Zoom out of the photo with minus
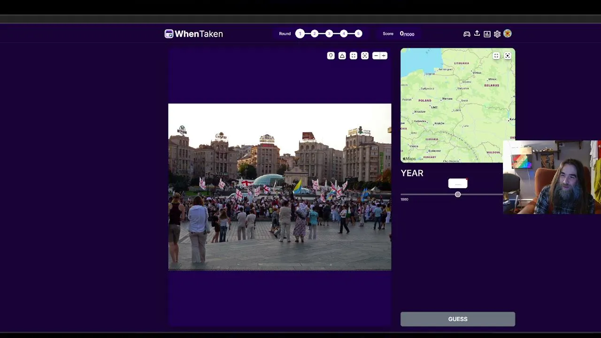This screenshot has height=338, width=601. click(x=376, y=56)
